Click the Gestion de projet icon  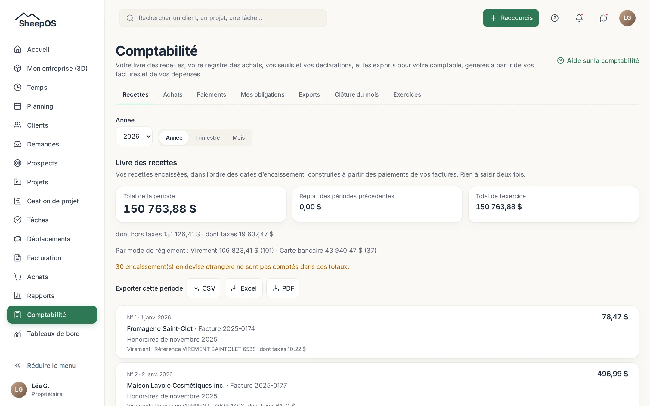[x=18, y=201]
